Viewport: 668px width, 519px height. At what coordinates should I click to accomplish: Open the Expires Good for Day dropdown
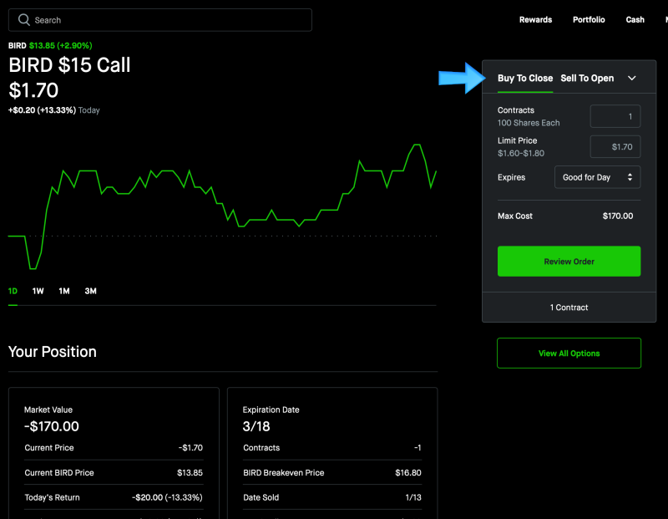(597, 177)
